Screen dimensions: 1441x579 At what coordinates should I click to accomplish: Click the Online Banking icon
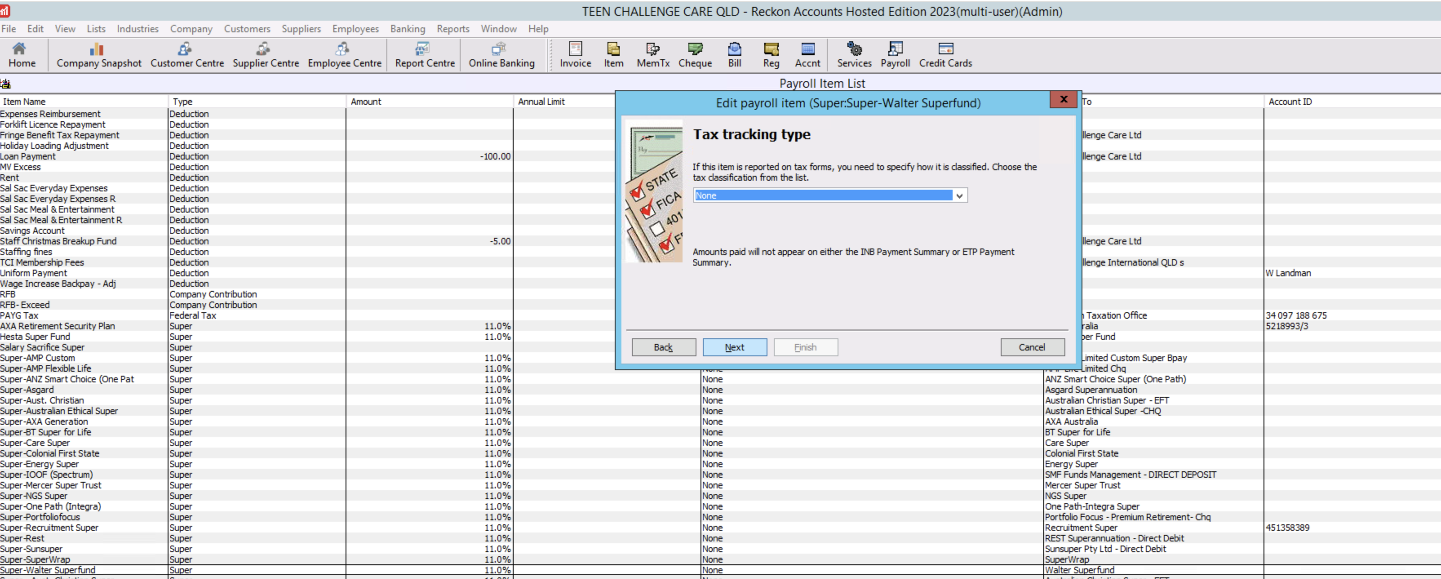point(501,55)
